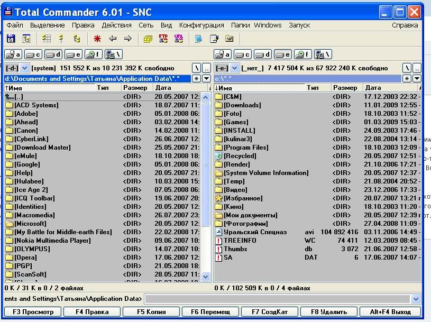Select drive f CD-ROM in right drive bar

pyautogui.click(x=303, y=54)
